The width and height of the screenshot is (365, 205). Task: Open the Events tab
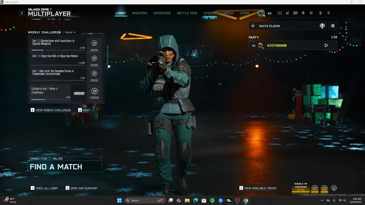pos(210,13)
